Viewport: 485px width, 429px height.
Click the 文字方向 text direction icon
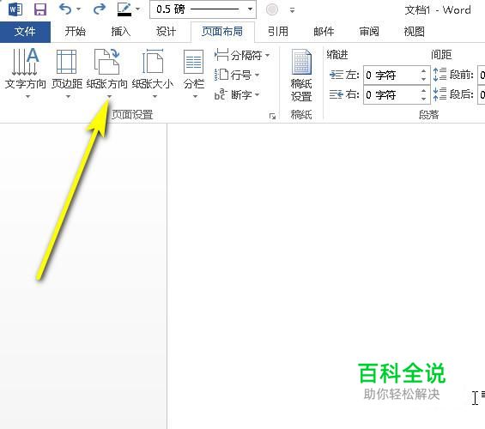tap(26, 62)
